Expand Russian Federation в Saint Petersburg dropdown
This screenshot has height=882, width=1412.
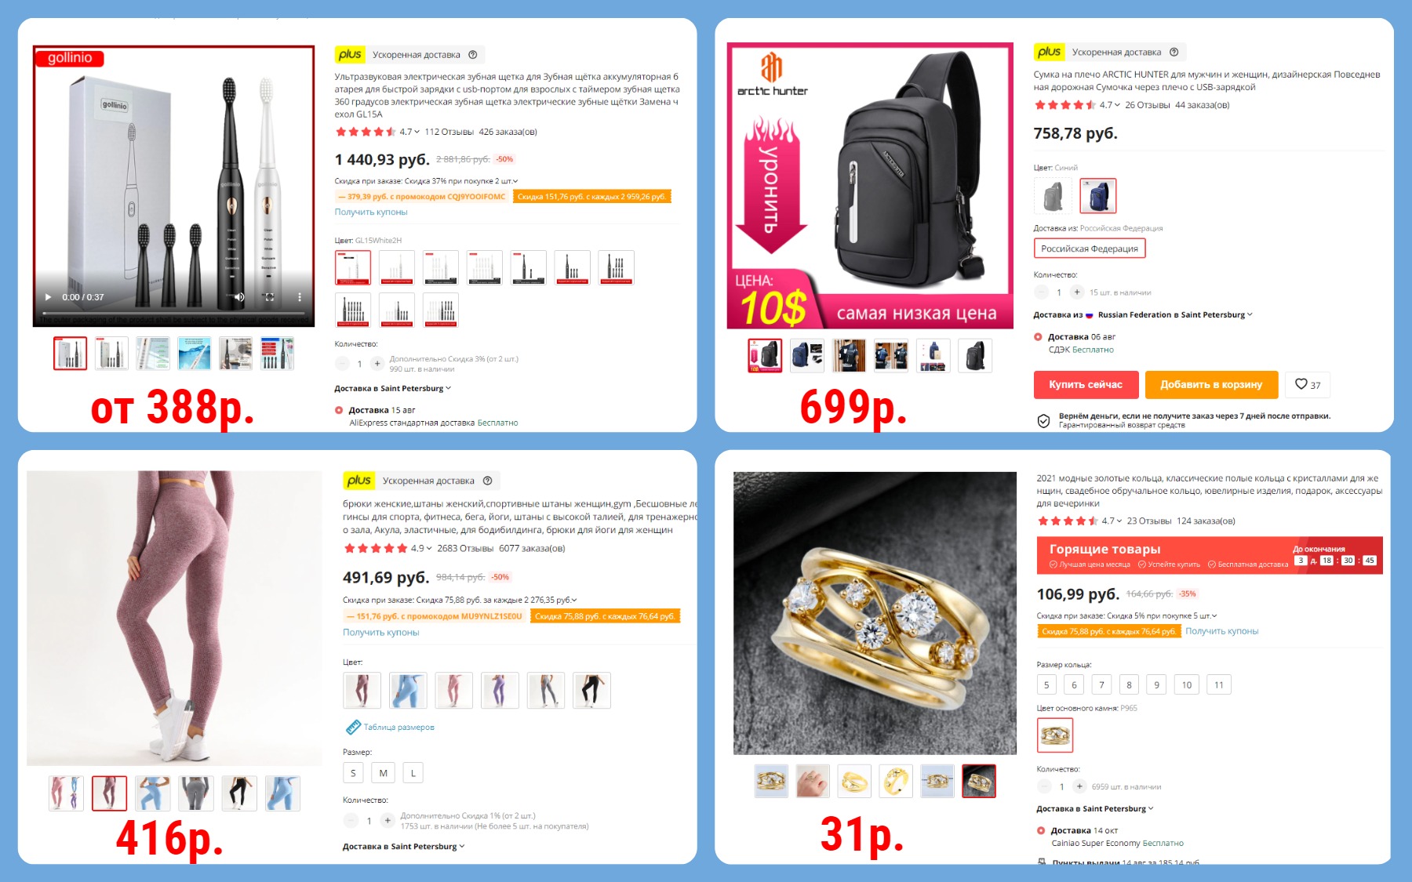point(1175,315)
